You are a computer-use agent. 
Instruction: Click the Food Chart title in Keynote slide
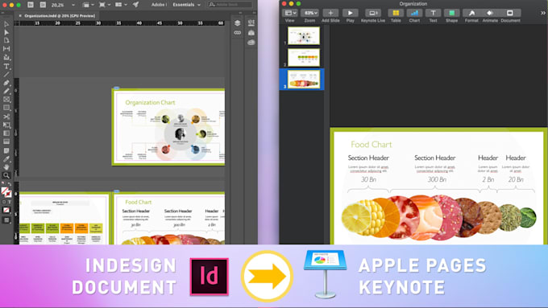point(372,145)
